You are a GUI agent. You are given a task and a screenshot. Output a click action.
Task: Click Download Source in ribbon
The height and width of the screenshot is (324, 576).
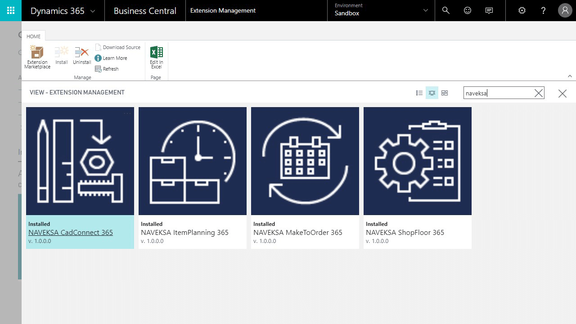click(x=118, y=47)
